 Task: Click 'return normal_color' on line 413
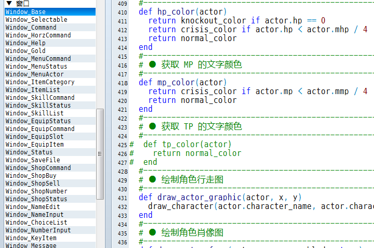click(x=193, y=38)
